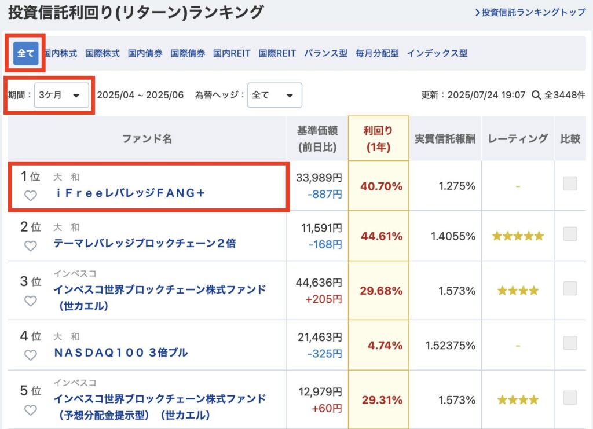Click the -887円 daily change
This screenshot has width=593, height=429.
(x=325, y=195)
